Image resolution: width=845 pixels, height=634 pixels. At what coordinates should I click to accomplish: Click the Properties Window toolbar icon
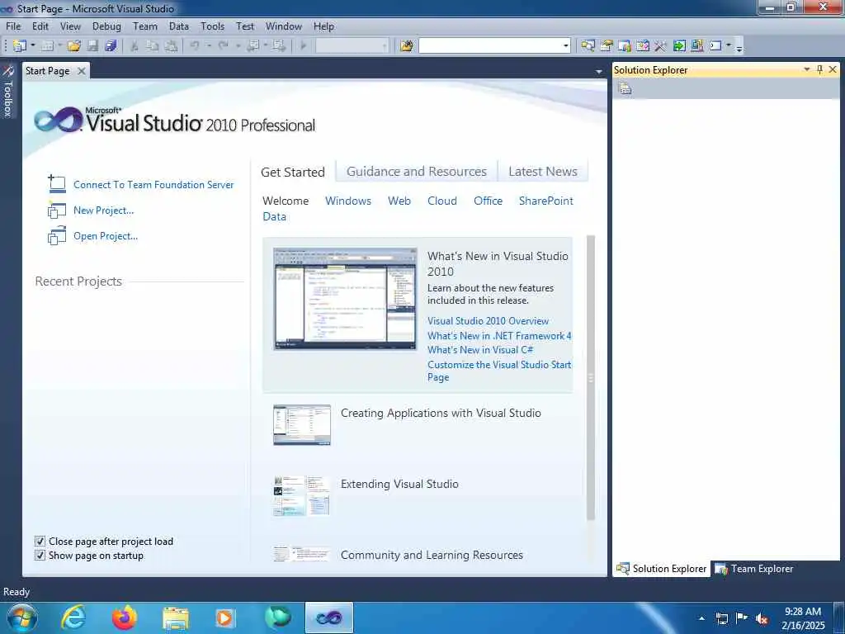pyautogui.click(x=607, y=46)
